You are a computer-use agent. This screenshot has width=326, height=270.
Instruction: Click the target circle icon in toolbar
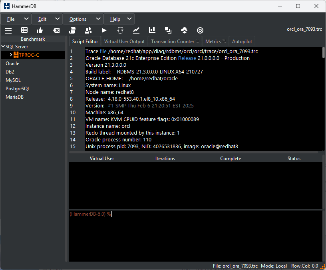pos(200,30)
